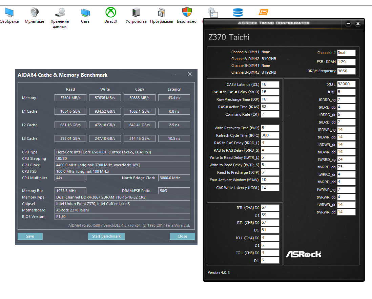Click the Command Rate (CR) field
This screenshot has width=372, height=299.
click(270, 114)
